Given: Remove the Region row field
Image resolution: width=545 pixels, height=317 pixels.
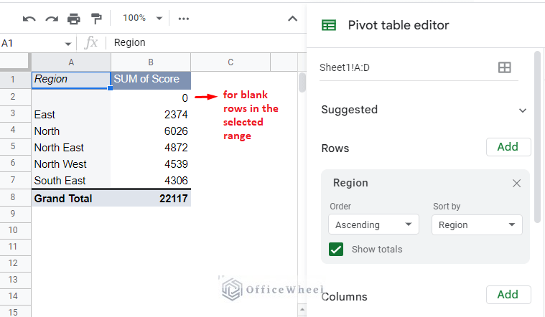Looking at the screenshot, I should (516, 183).
